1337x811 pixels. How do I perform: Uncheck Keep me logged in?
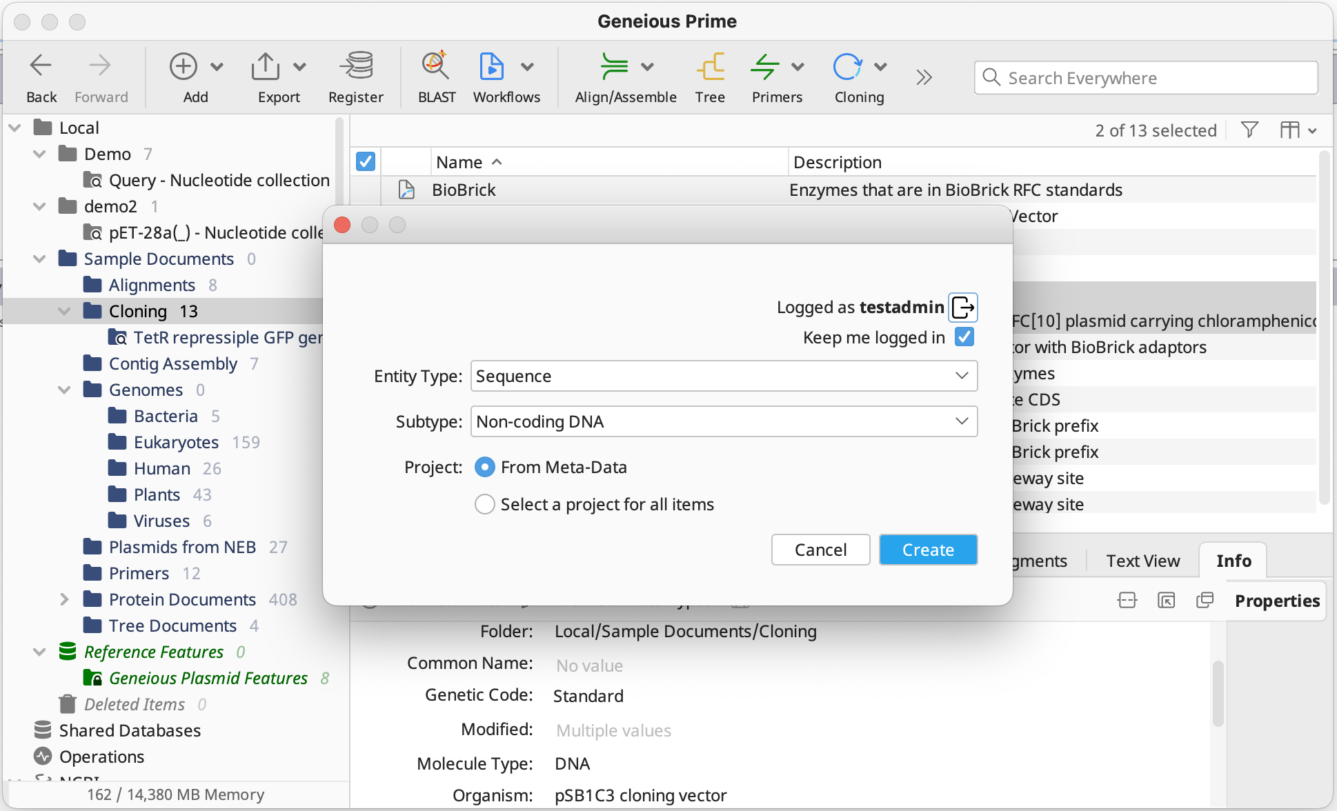[x=964, y=337]
